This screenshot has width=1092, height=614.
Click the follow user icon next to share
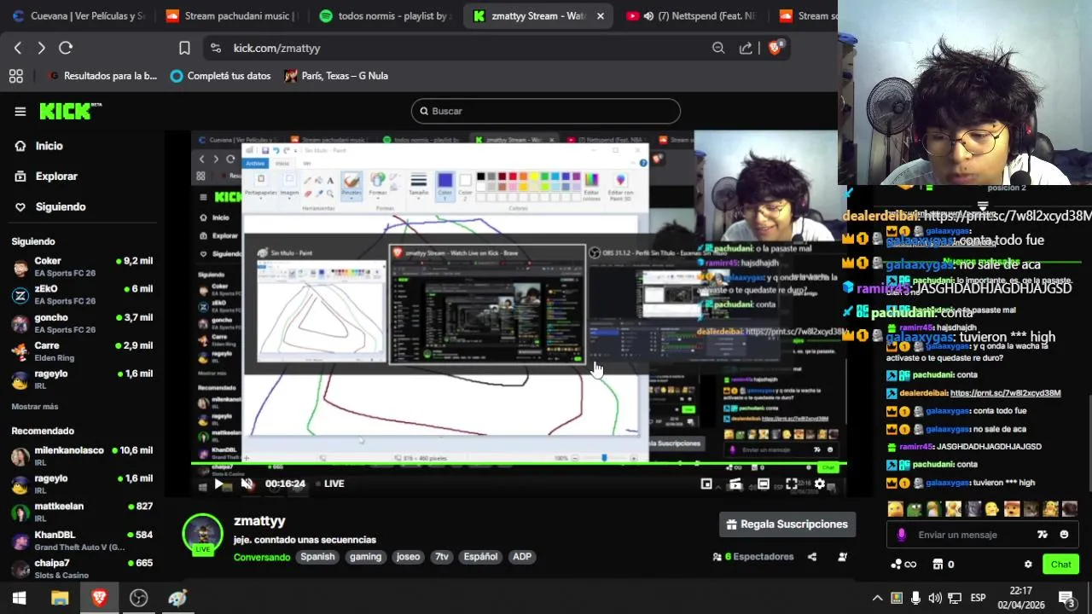click(843, 557)
